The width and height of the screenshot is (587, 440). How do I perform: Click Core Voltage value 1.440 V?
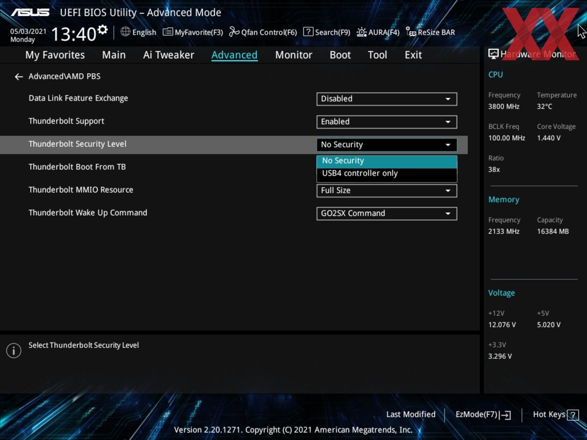549,138
